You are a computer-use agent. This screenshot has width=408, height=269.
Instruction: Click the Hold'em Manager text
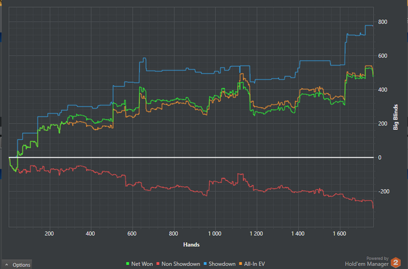pos(367,264)
